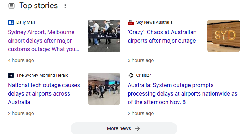Click the Daily Mail source name

[x=26, y=22]
